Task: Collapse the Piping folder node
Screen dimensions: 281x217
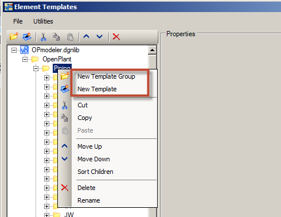Action: coord(36,68)
